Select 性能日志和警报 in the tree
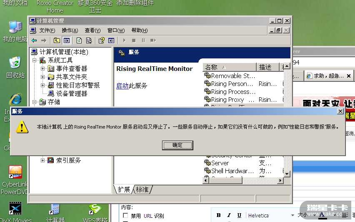This screenshot has height=222, width=355. (78, 85)
